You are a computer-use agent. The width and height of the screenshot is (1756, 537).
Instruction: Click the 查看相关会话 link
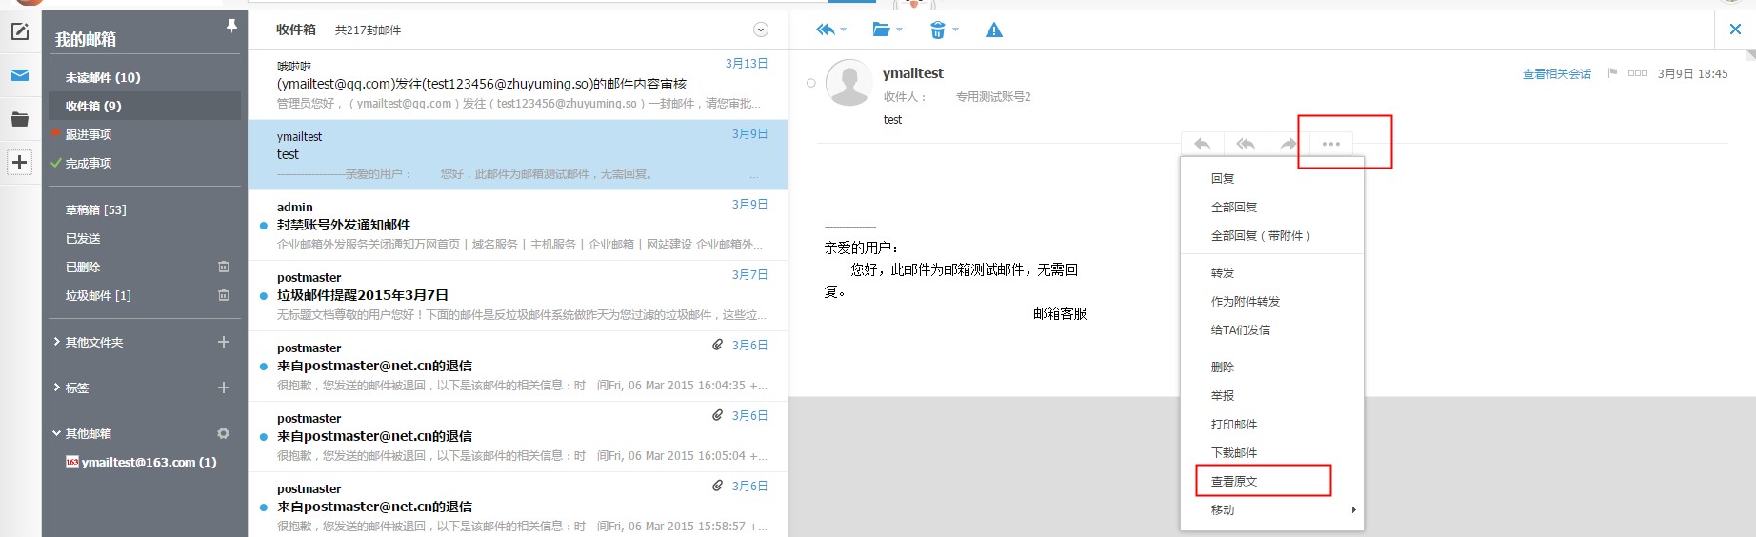click(1556, 74)
